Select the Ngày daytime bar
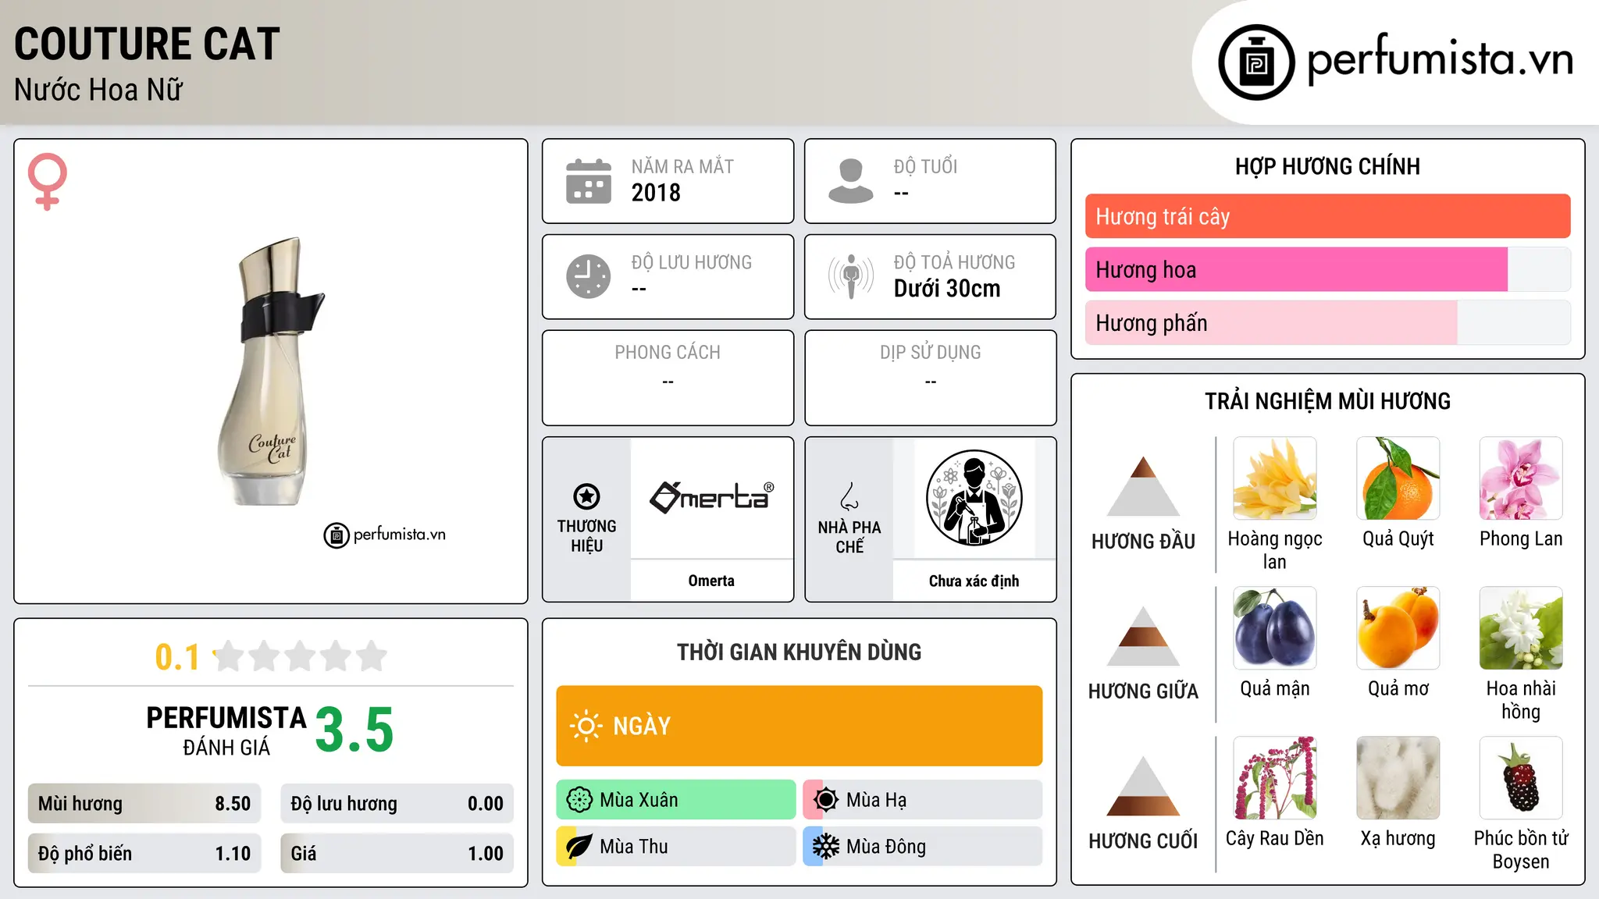The width and height of the screenshot is (1599, 899). pyautogui.click(x=799, y=726)
